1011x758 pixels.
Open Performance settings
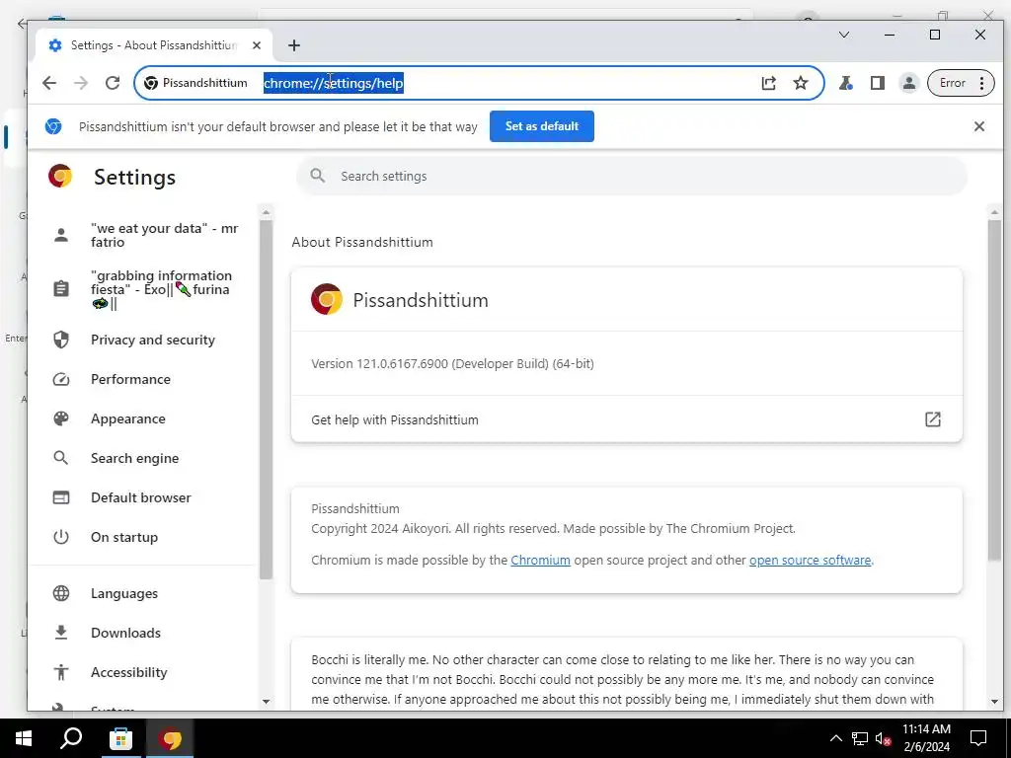click(142, 379)
